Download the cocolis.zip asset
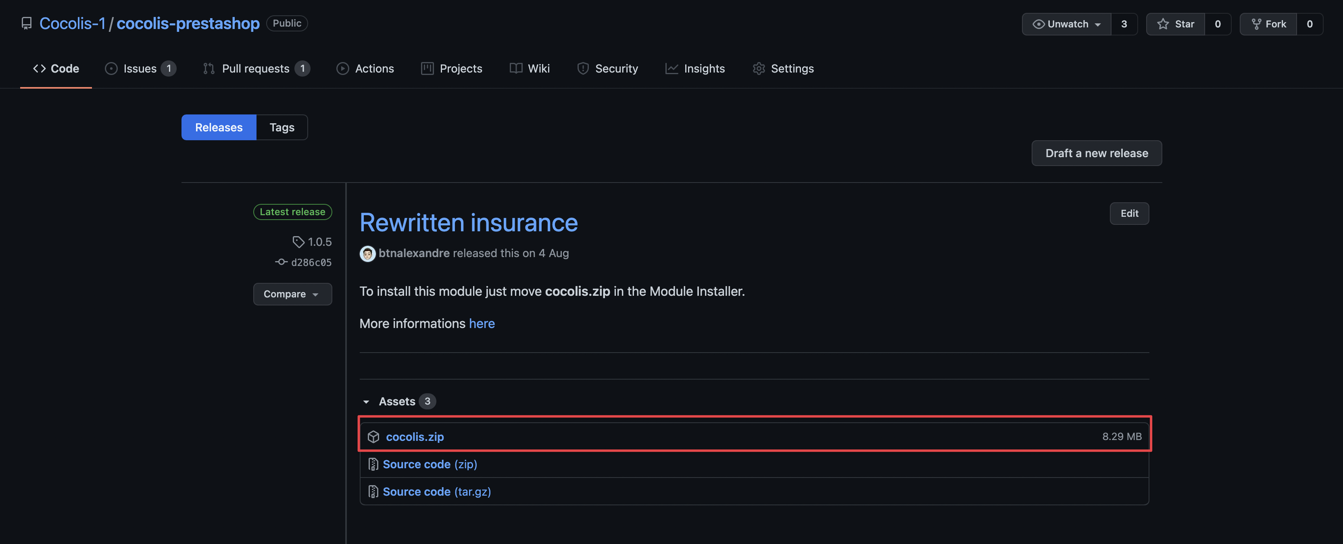The width and height of the screenshot is (1343, 544). pos(415,437)
